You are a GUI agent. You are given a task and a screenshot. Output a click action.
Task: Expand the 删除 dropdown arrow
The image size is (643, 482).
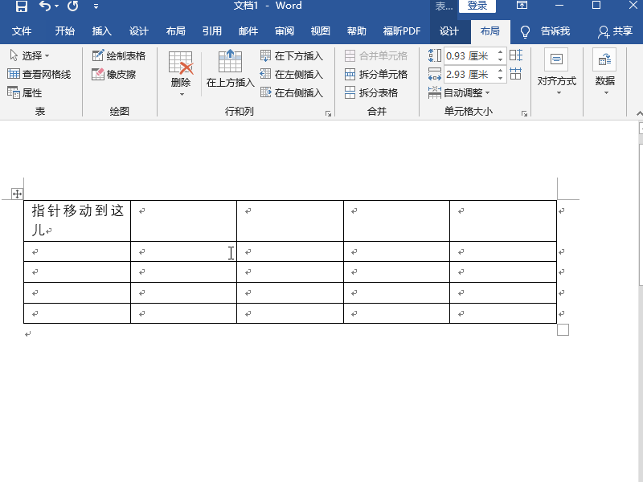[182, 94]
